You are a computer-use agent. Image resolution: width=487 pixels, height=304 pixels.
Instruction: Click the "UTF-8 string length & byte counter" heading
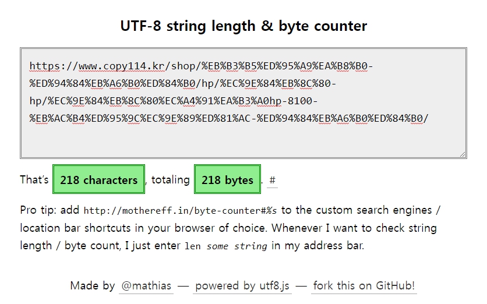tap(243, 26)
